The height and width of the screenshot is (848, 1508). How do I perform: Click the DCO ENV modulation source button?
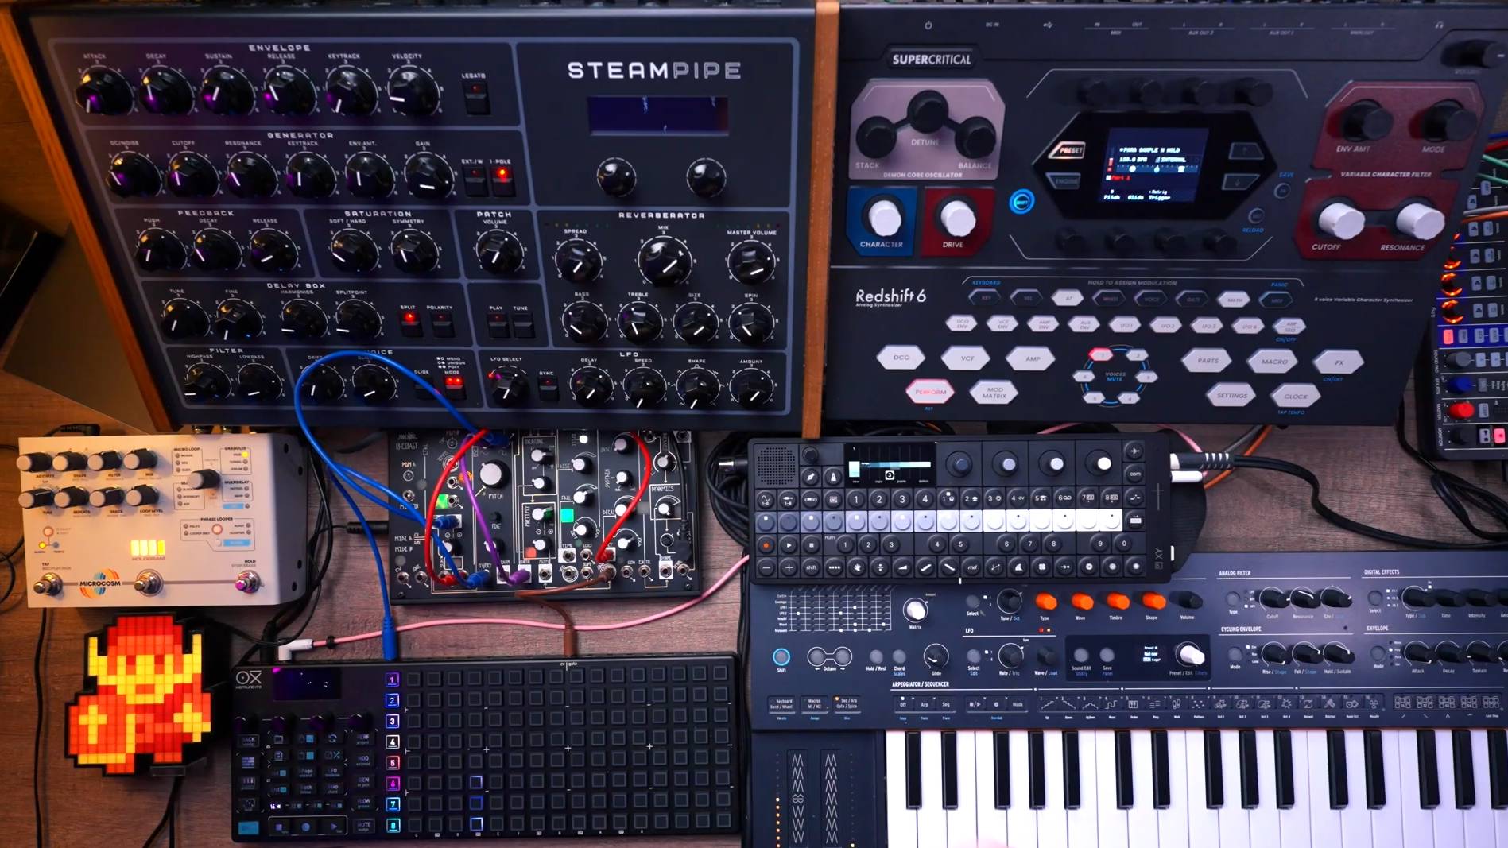pos(961,323)
